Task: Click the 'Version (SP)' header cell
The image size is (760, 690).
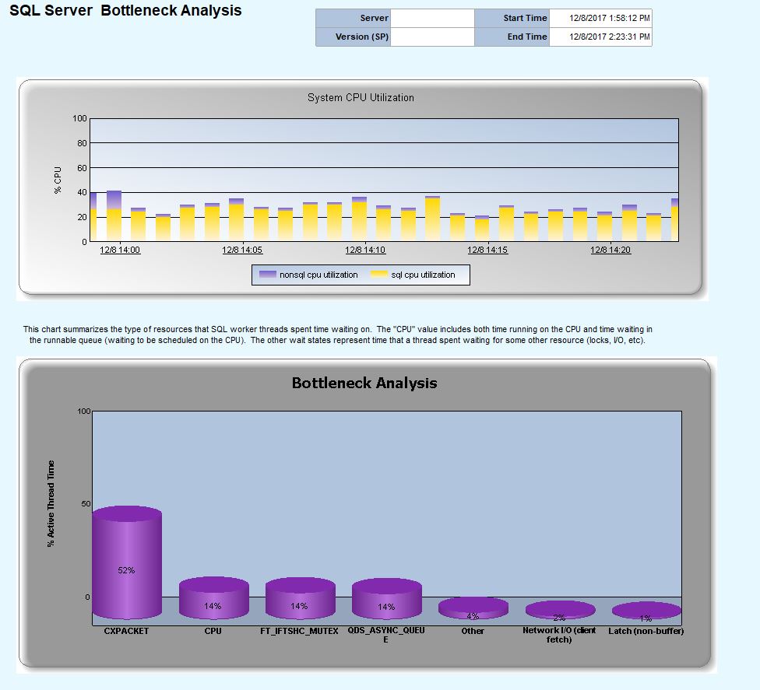Action: tap(353, 37)
